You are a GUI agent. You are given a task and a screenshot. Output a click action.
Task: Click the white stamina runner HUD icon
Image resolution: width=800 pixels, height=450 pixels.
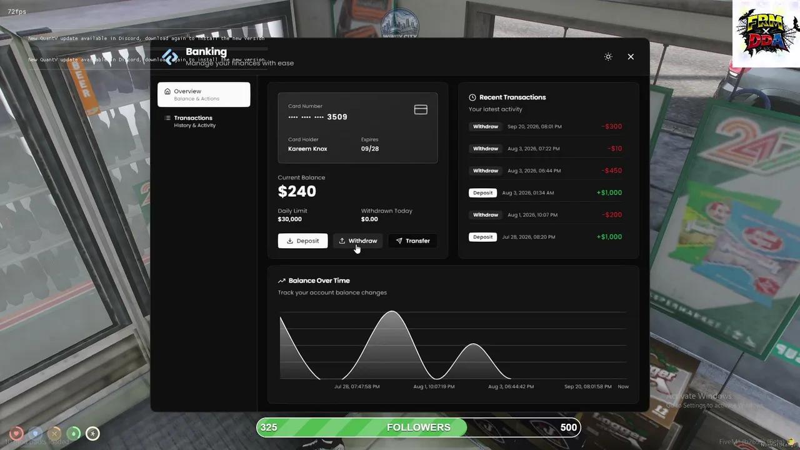click(92, 433)
